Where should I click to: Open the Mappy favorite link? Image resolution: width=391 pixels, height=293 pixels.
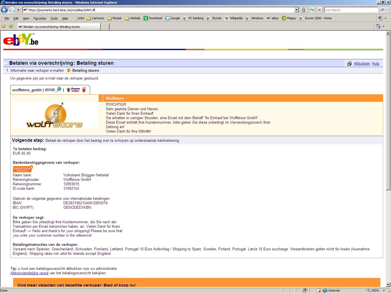coord(289,18)
